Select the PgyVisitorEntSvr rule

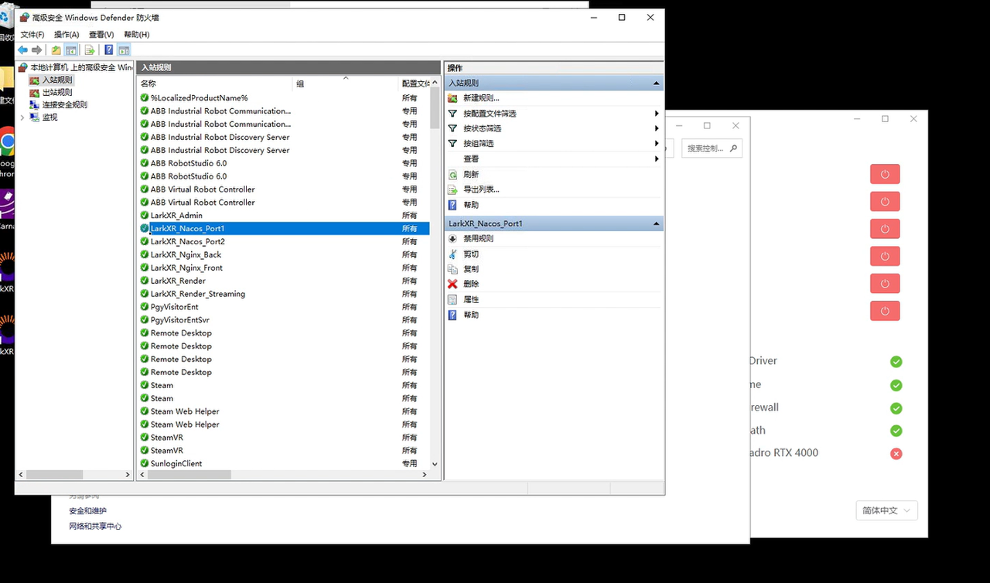point(283,320)
